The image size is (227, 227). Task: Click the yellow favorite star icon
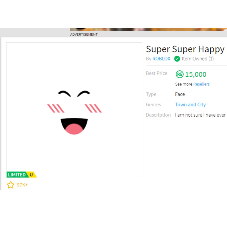[11, 185]
